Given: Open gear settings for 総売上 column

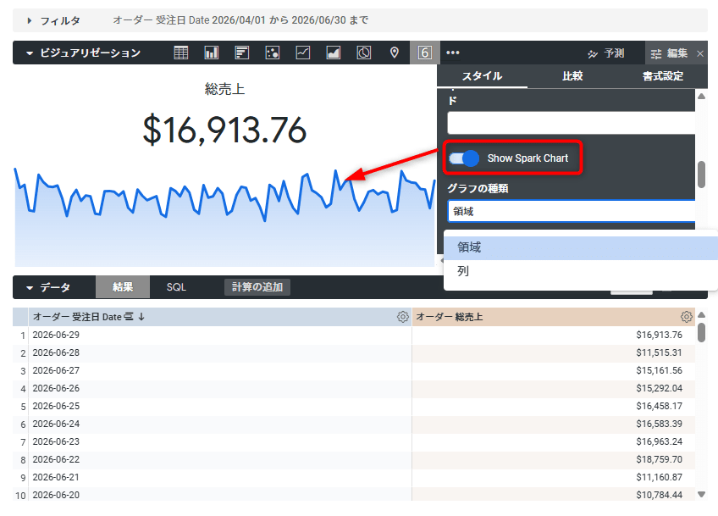Looking at the screenshot, I should [x=686, y=317].
